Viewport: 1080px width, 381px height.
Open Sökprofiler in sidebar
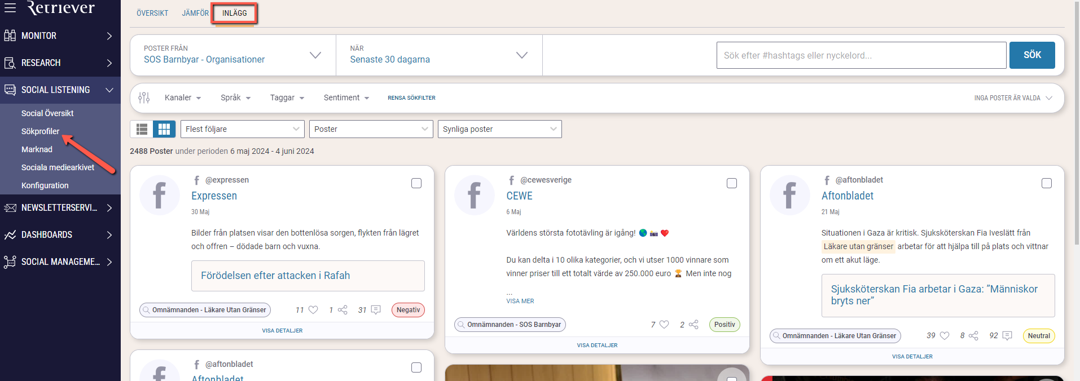tap(40, 131)
